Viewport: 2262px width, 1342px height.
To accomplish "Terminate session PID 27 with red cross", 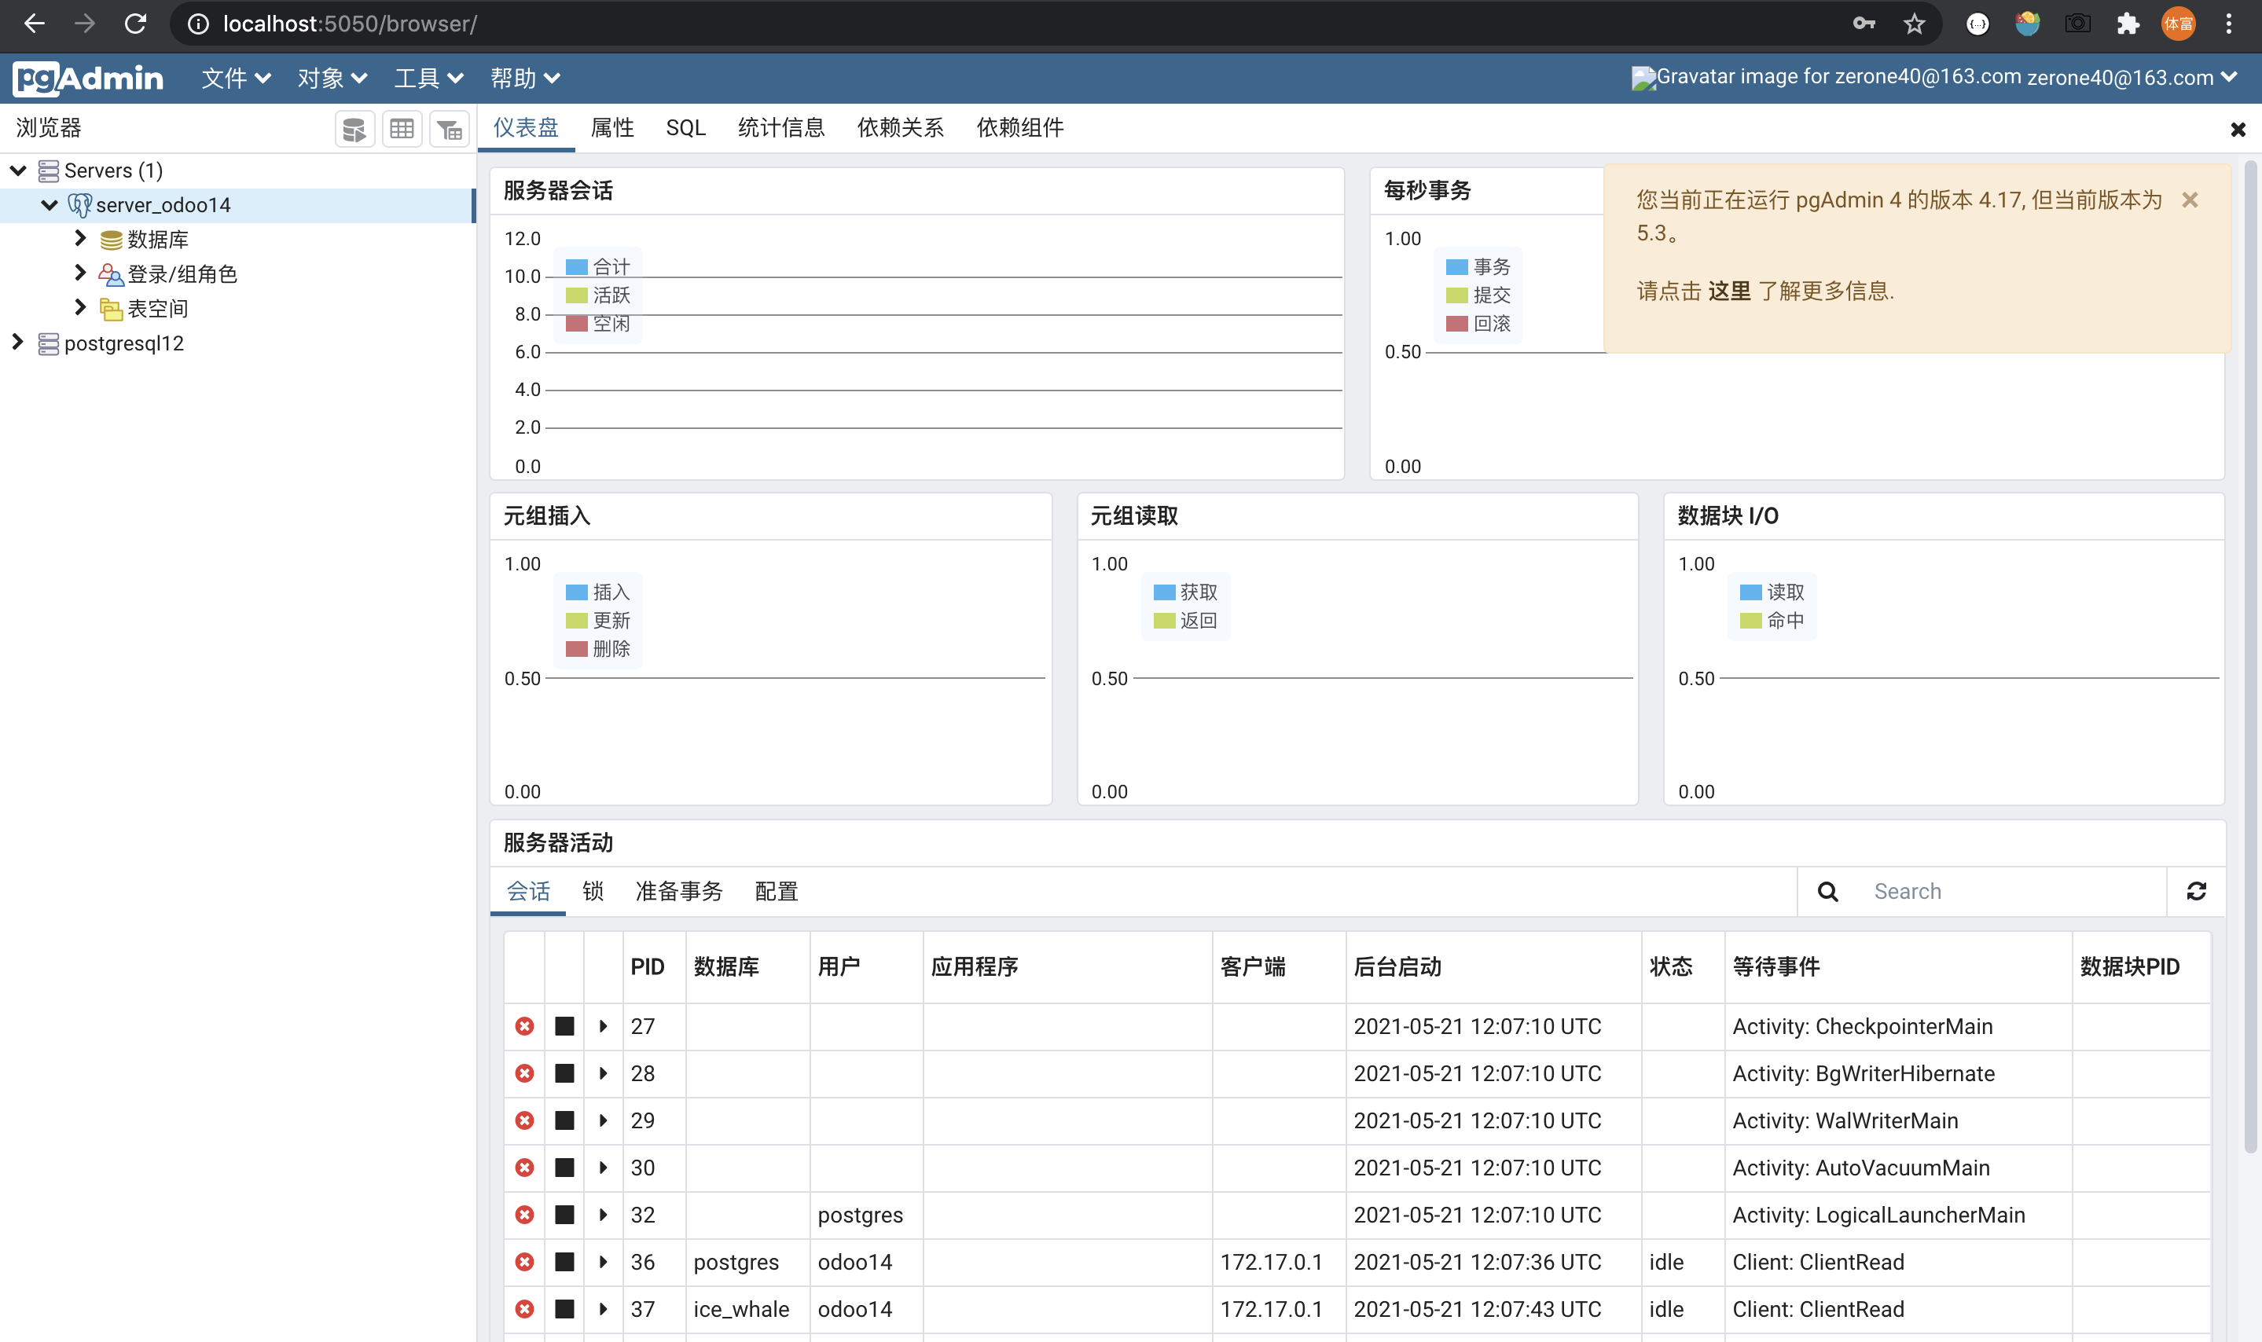I will (x=524, y=1026).
